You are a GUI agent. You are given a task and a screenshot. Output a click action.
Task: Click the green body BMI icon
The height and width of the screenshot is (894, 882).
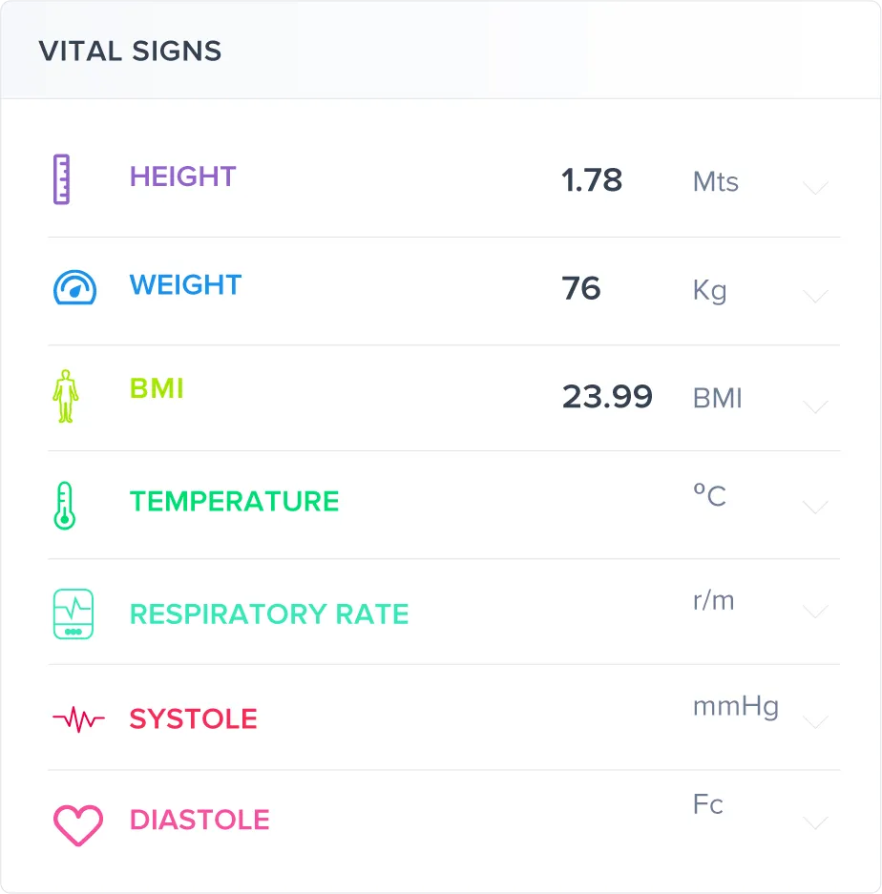(x=66, y=396)
